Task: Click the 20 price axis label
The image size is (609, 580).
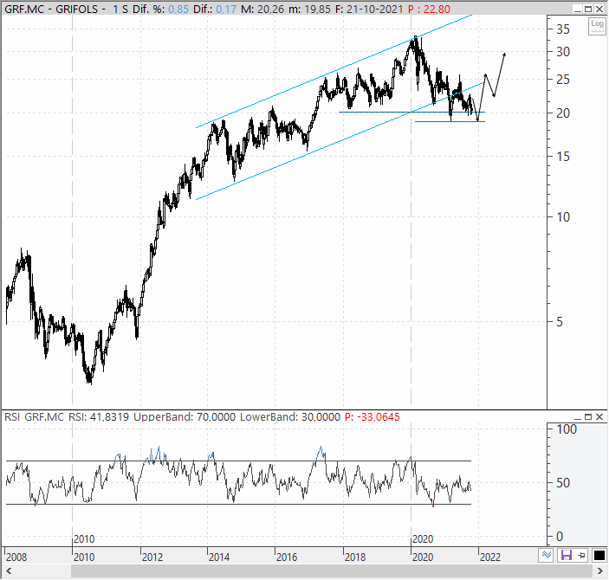Action: [x=563, y=113]
